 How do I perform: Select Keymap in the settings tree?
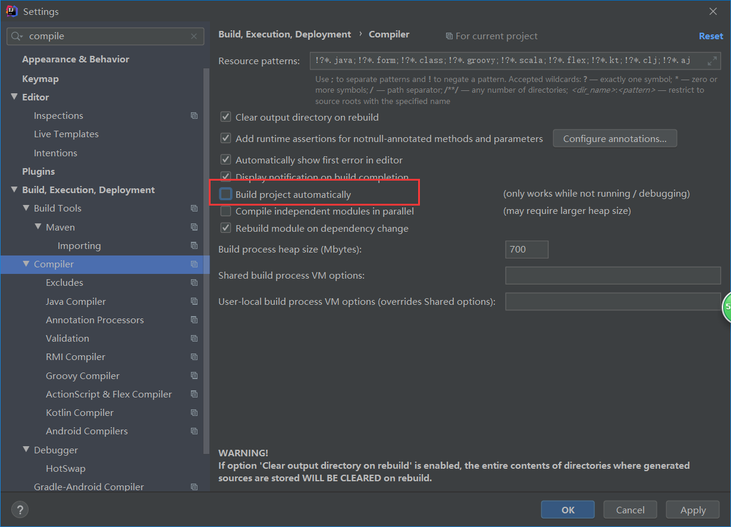click(x=40, y=78)
